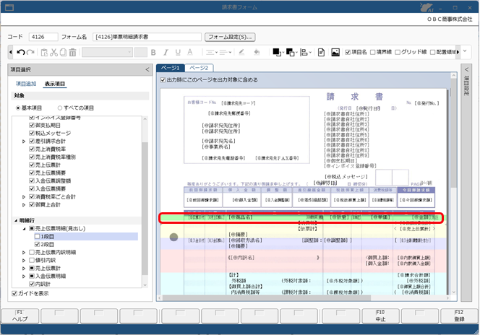
Task: Select the [@商品名] field in the form
Action: coord(240,217)
